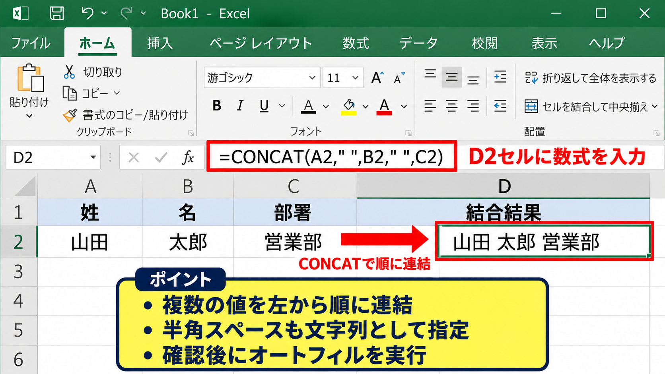Click cell A2 containing 山田
Screen dimensions: 665x374
(x=90, y=242)
